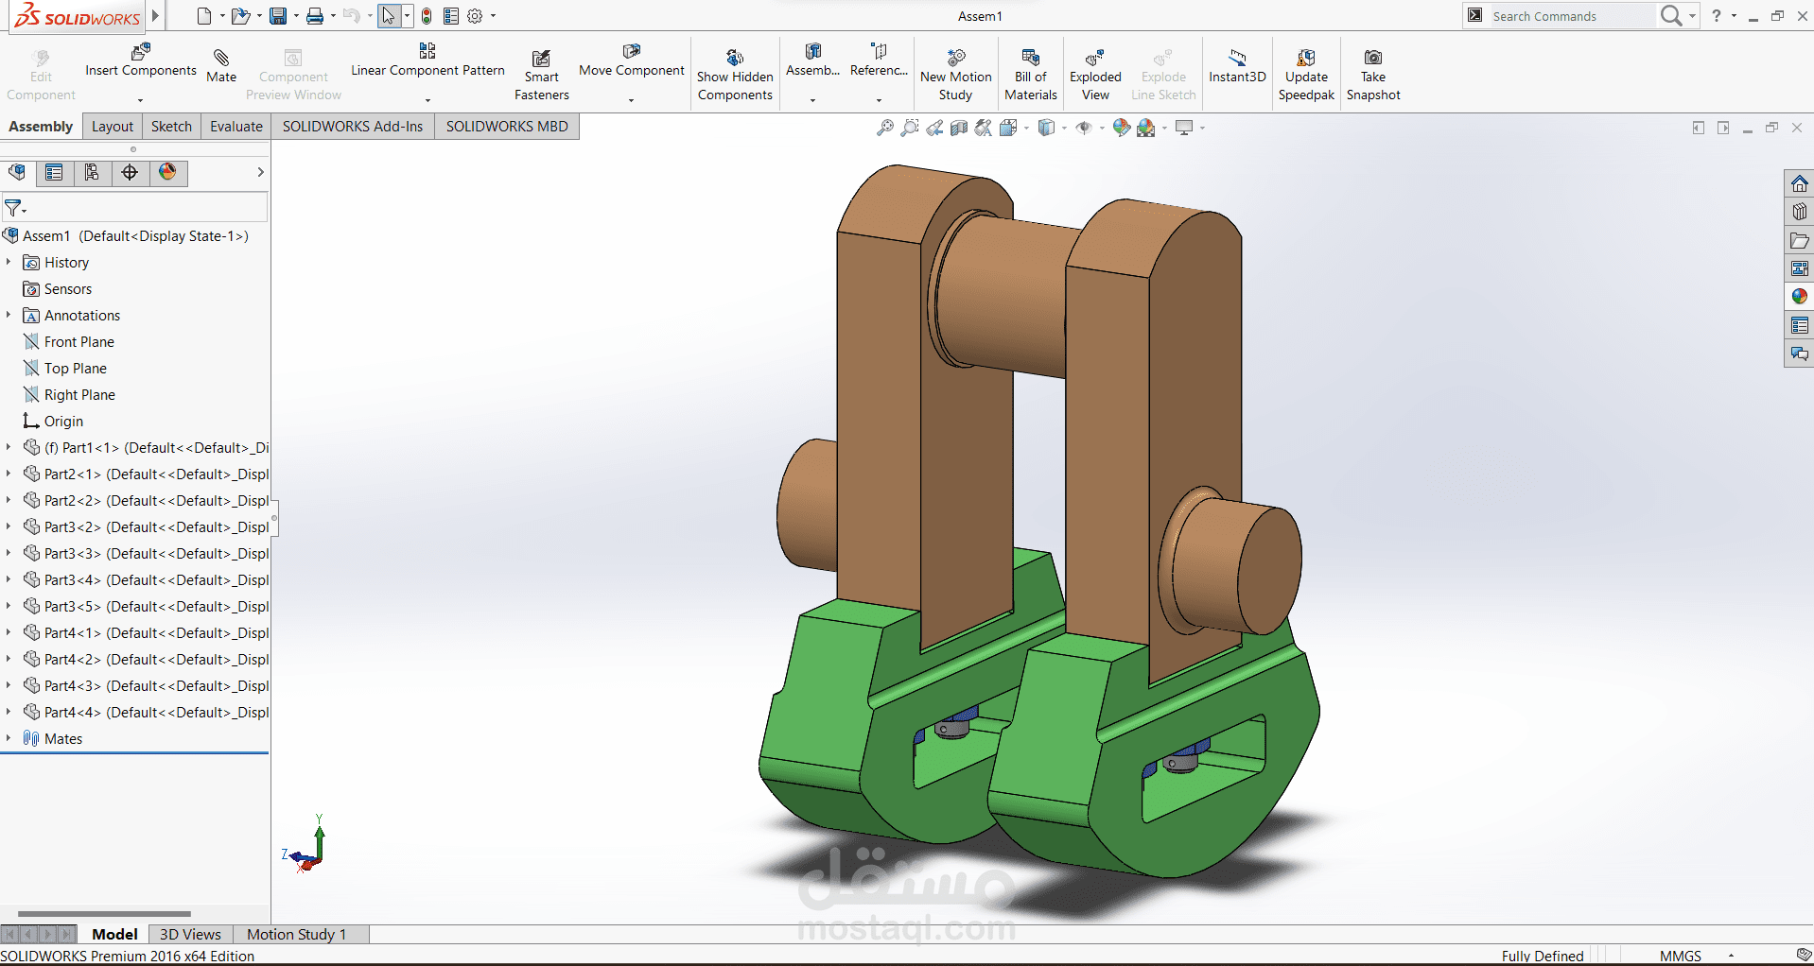Open the Design Library task pane
Screen dimensions: 1814x966
pyautogui.click(x=1799, y=212)
